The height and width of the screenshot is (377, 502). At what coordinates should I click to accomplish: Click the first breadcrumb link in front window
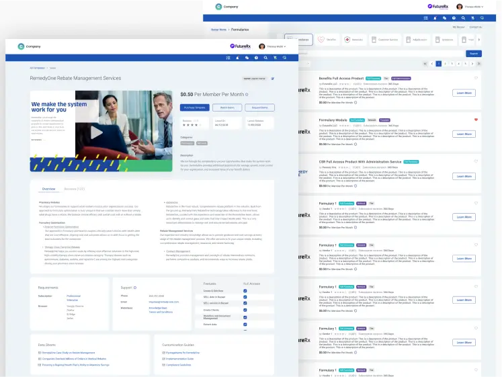tap(37, 68)
